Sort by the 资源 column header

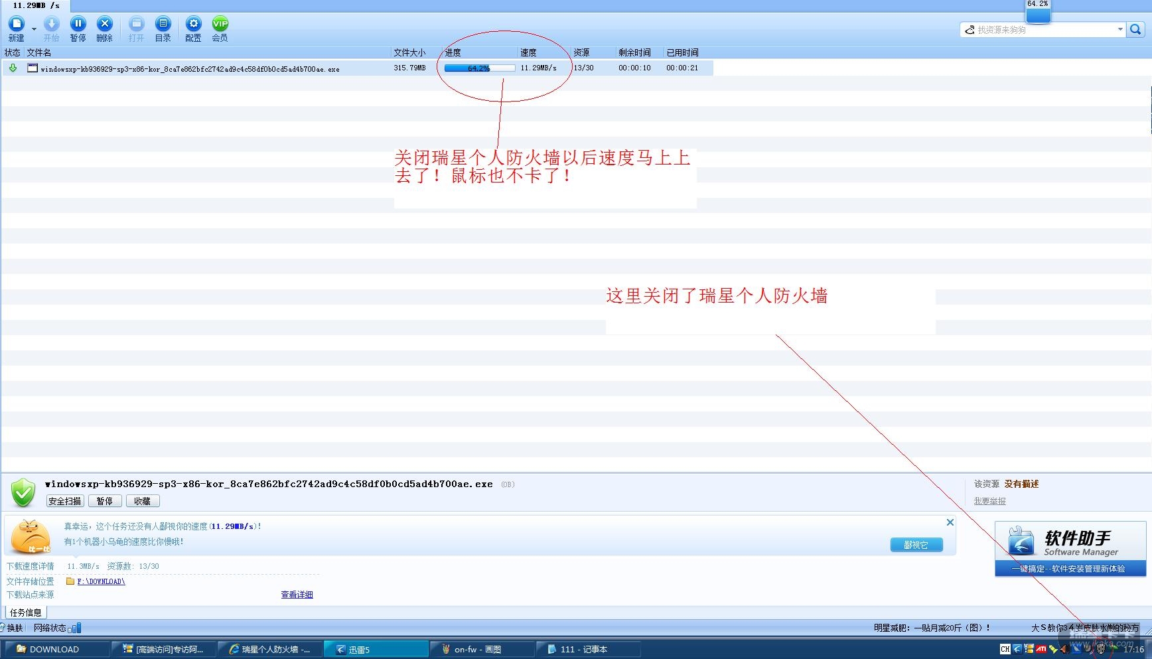(x=581, y=52)
